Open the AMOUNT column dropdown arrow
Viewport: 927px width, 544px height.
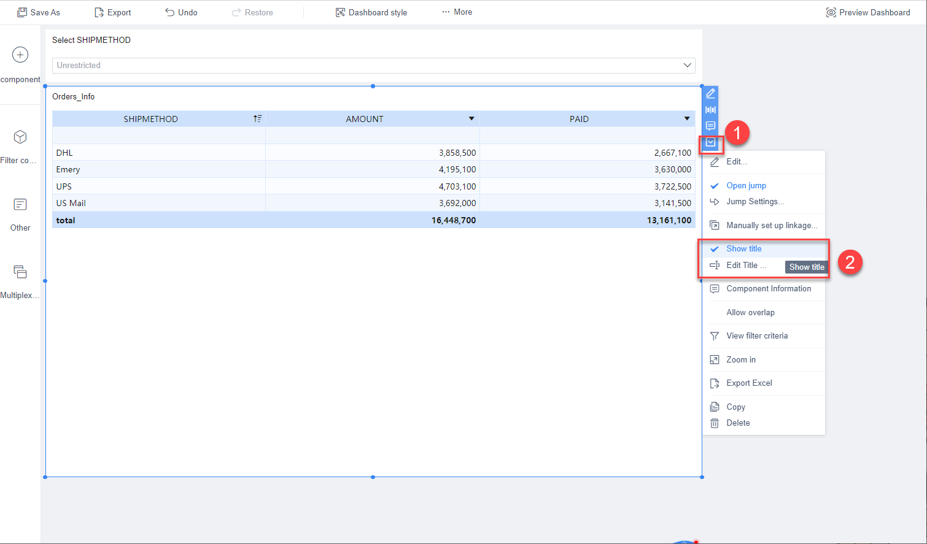point(471,118)
